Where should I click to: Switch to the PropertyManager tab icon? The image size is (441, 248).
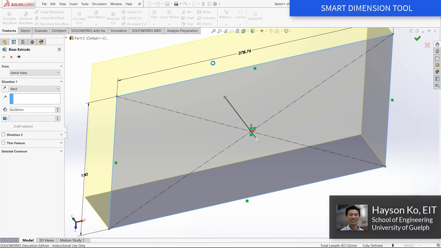click(14, 42)
